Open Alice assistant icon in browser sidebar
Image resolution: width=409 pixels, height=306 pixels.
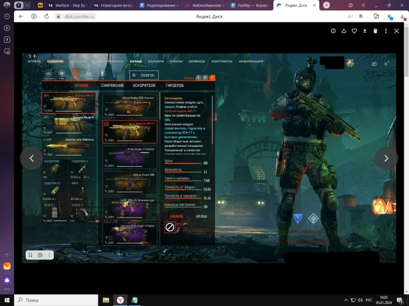[7, 279]
